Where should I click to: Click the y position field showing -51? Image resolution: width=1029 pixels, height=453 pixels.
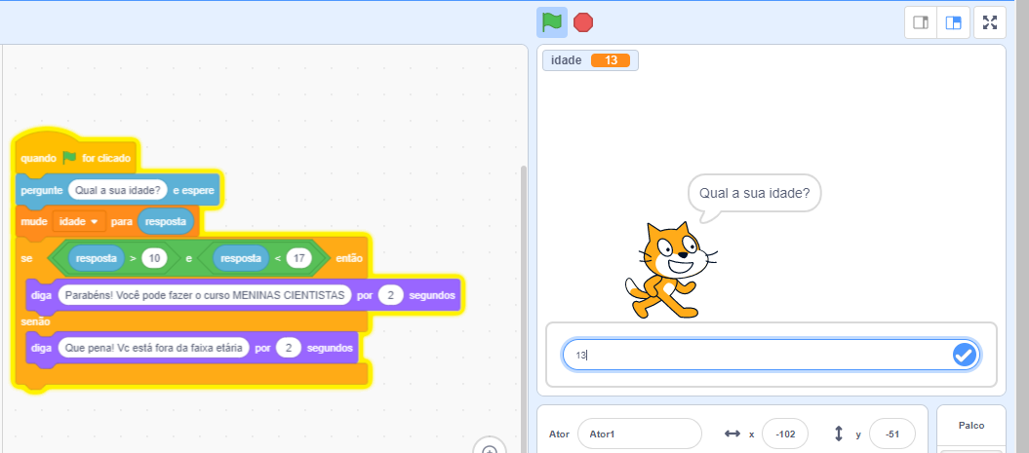tap(890, 434)
